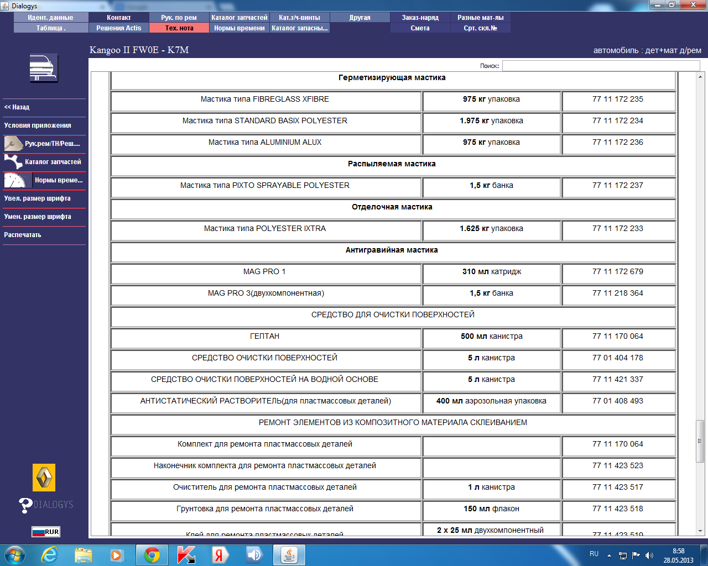Click vertical scrollbar thumb
Screen dimensions: 708x566
700,441
